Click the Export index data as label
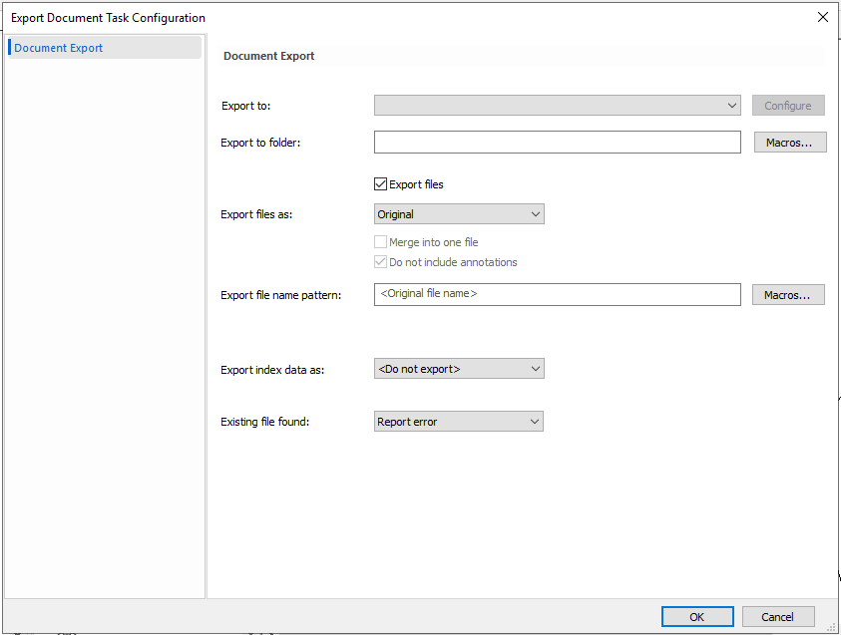Image resolution: width=841 pixels, height=635 pixels. pos(272,370)
